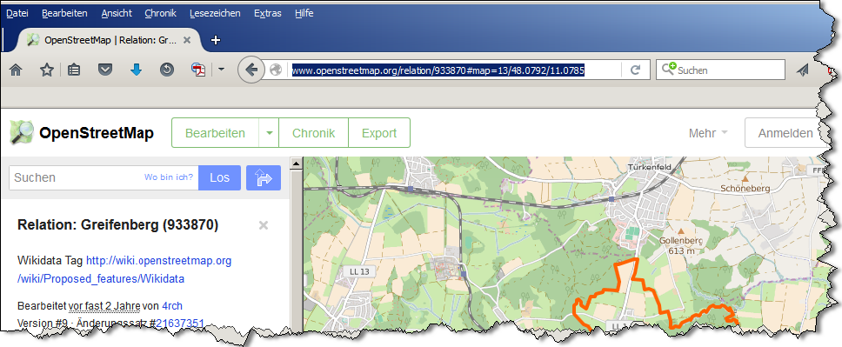842x347 pixels.
Task: Open the directions icon next to Los
Action: (263, 177)
